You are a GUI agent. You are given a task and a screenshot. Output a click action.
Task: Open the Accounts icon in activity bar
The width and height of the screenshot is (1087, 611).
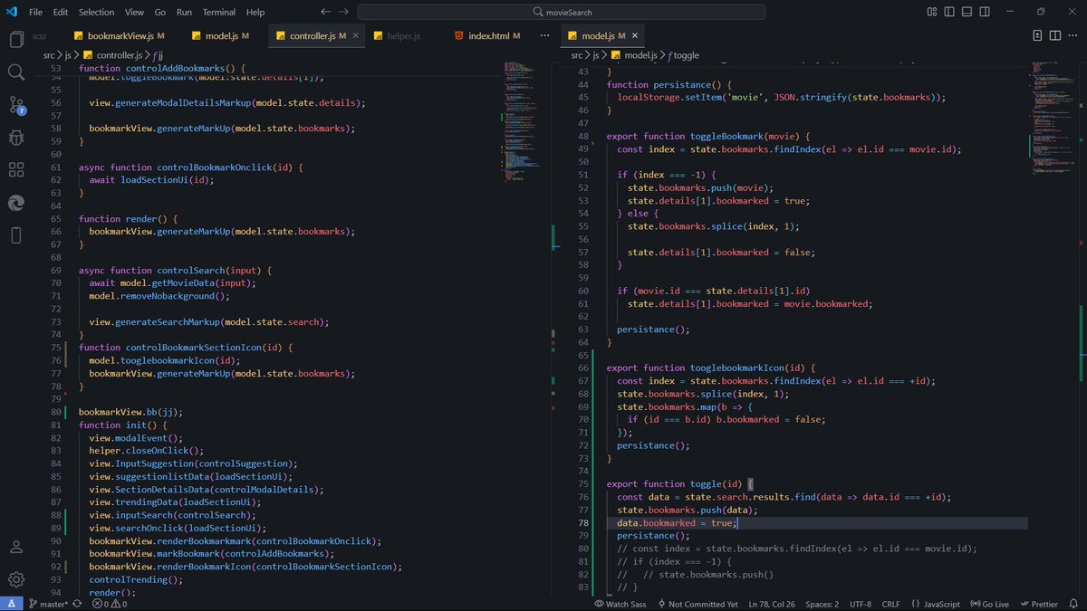coord(16,548)
